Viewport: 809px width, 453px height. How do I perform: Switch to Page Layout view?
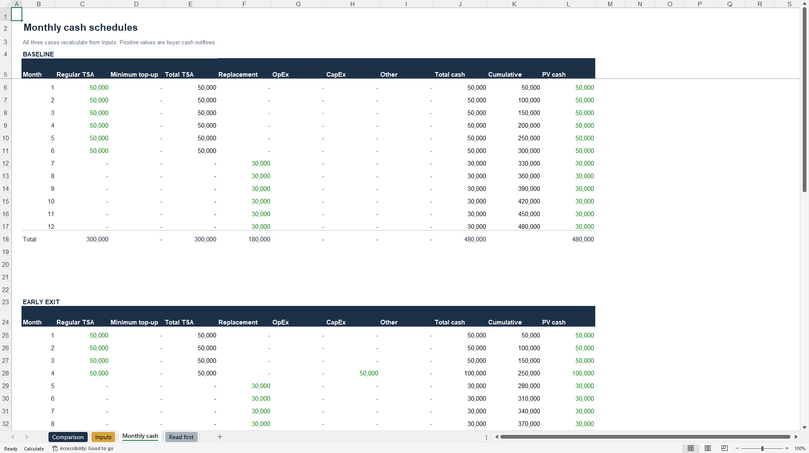[x=708, y=448]
